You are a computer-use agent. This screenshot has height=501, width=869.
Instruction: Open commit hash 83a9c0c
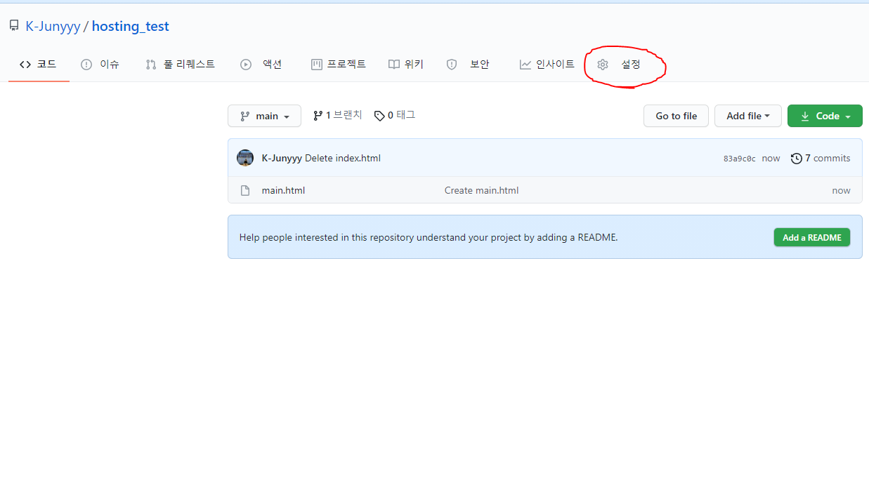[x=740, y=159]
